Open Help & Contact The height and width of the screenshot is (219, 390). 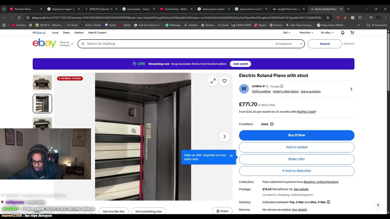97,33
